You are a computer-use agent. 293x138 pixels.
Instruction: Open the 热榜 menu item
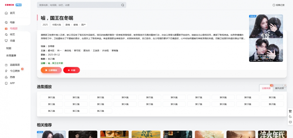[12, 77]
